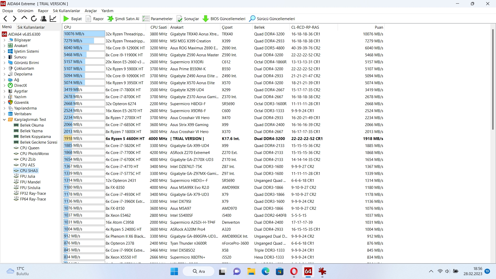The height and width of the screenshot is (279, 496).
Task: Click Şimdi Satın Al button
Action: point(123,19)
